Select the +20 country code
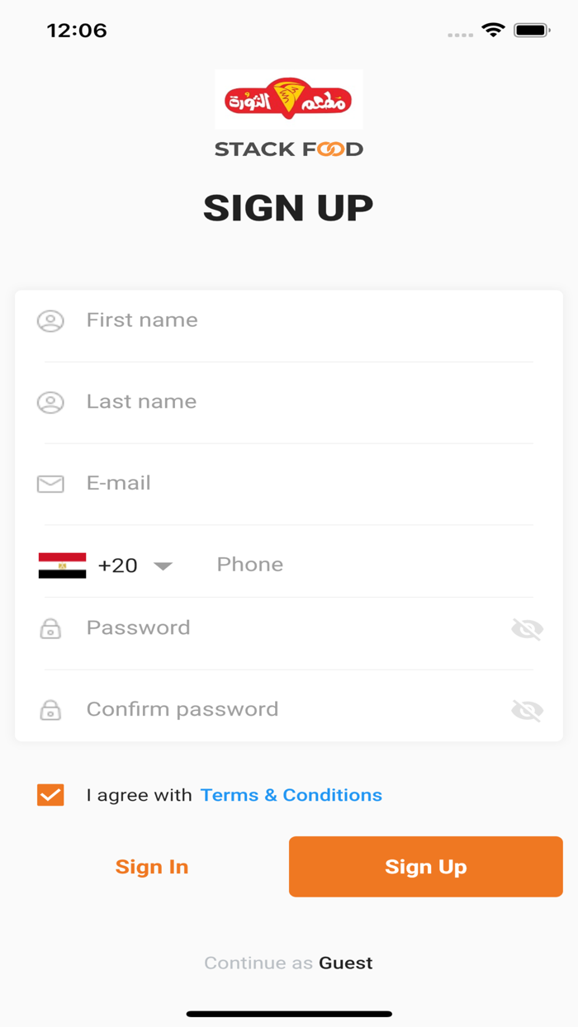Screen dimensions: 578x1027 click(x=117, y=566)
